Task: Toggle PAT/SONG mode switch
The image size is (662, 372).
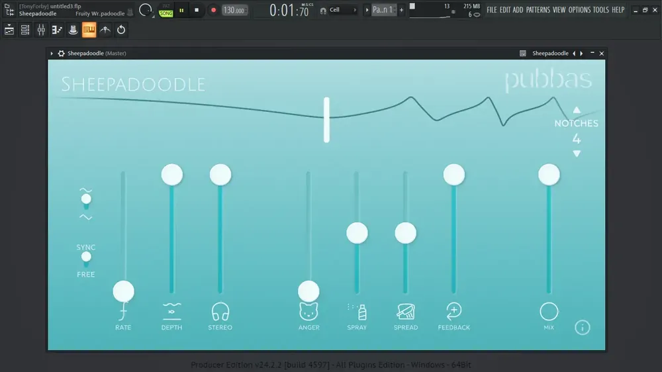Action: pos(166,11)
